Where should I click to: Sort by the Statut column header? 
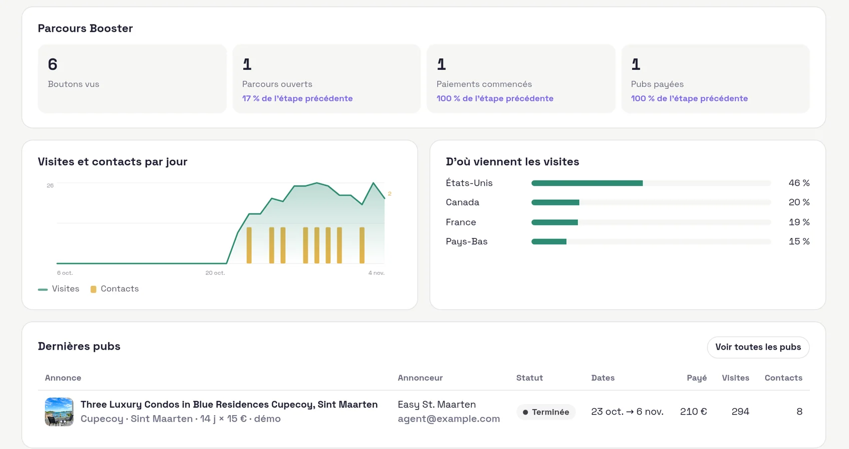[x=529, y=378]
